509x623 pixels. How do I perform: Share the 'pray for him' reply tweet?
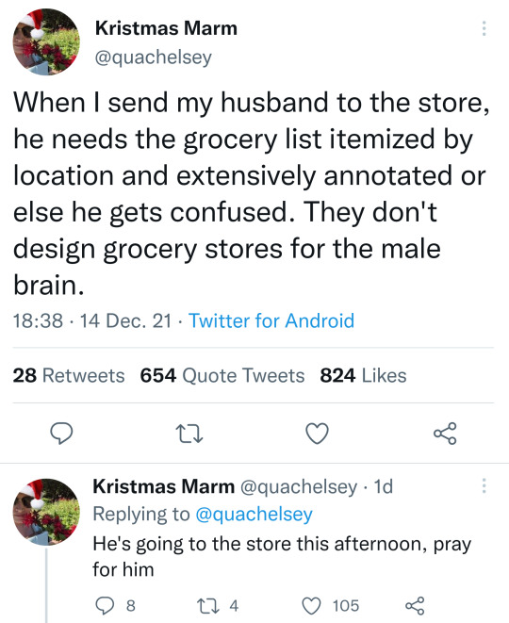[415, 606]
